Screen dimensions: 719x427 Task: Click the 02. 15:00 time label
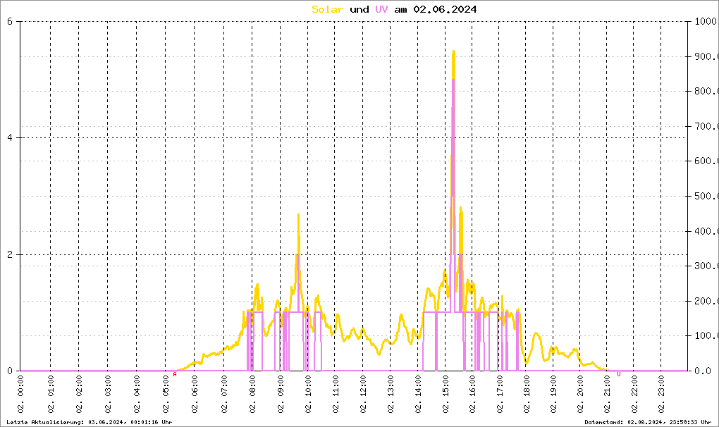[445, 395]
